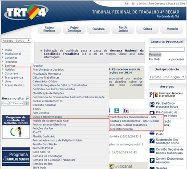Click the Consulta Processual input field

pyautogui.click(x=167, y=49)
